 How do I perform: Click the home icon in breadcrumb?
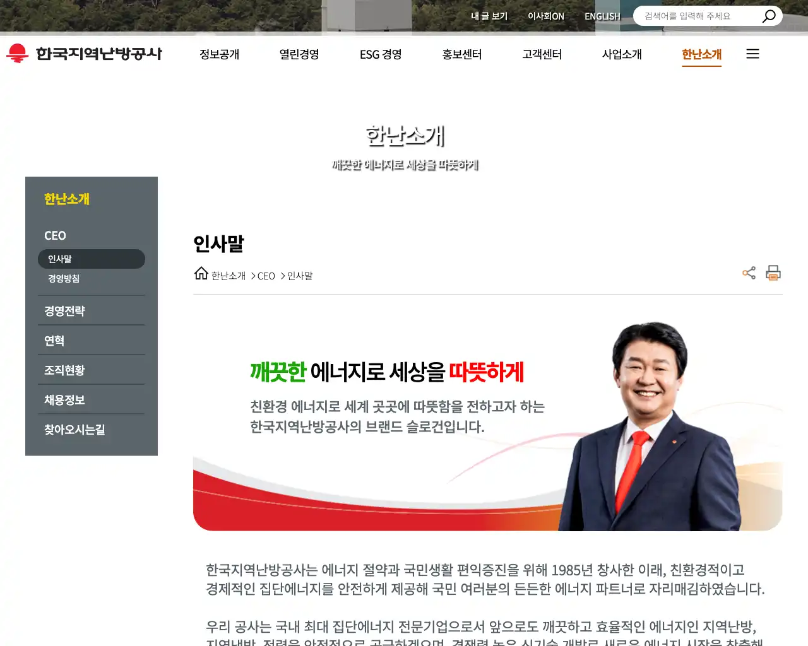pyautogui.click(x=201, y=273)
